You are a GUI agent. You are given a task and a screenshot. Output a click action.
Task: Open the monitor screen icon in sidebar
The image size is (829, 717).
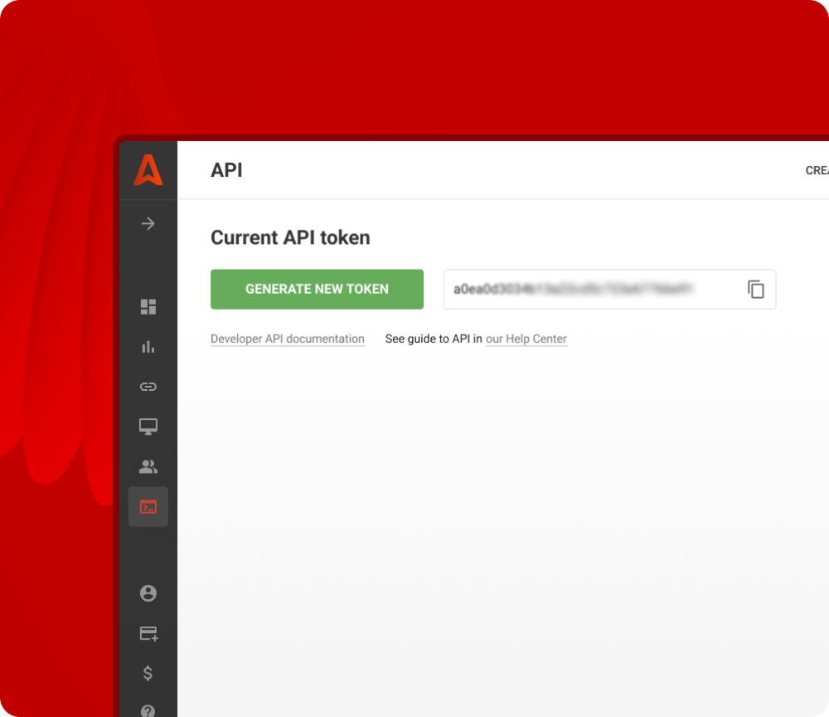148,427
